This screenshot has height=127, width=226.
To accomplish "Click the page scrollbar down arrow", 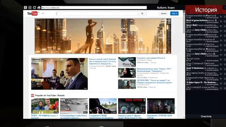I will 184,117.
